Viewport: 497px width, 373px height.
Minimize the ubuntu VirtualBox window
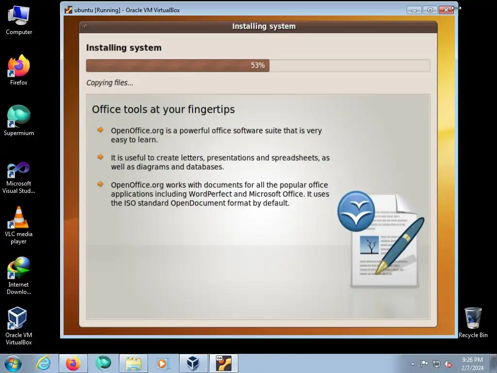click(x=414, y=10)
